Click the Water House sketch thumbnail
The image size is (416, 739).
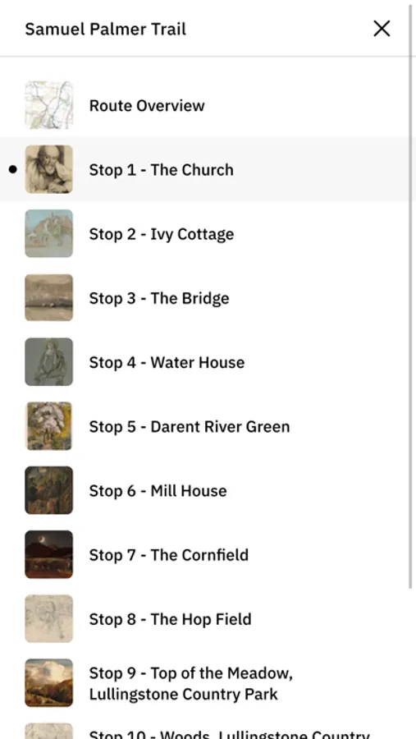coord(49,361)
